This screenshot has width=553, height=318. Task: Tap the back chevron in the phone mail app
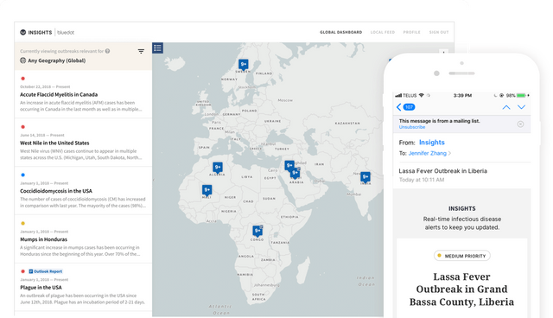pyautogui.click(x=399, y=107)
